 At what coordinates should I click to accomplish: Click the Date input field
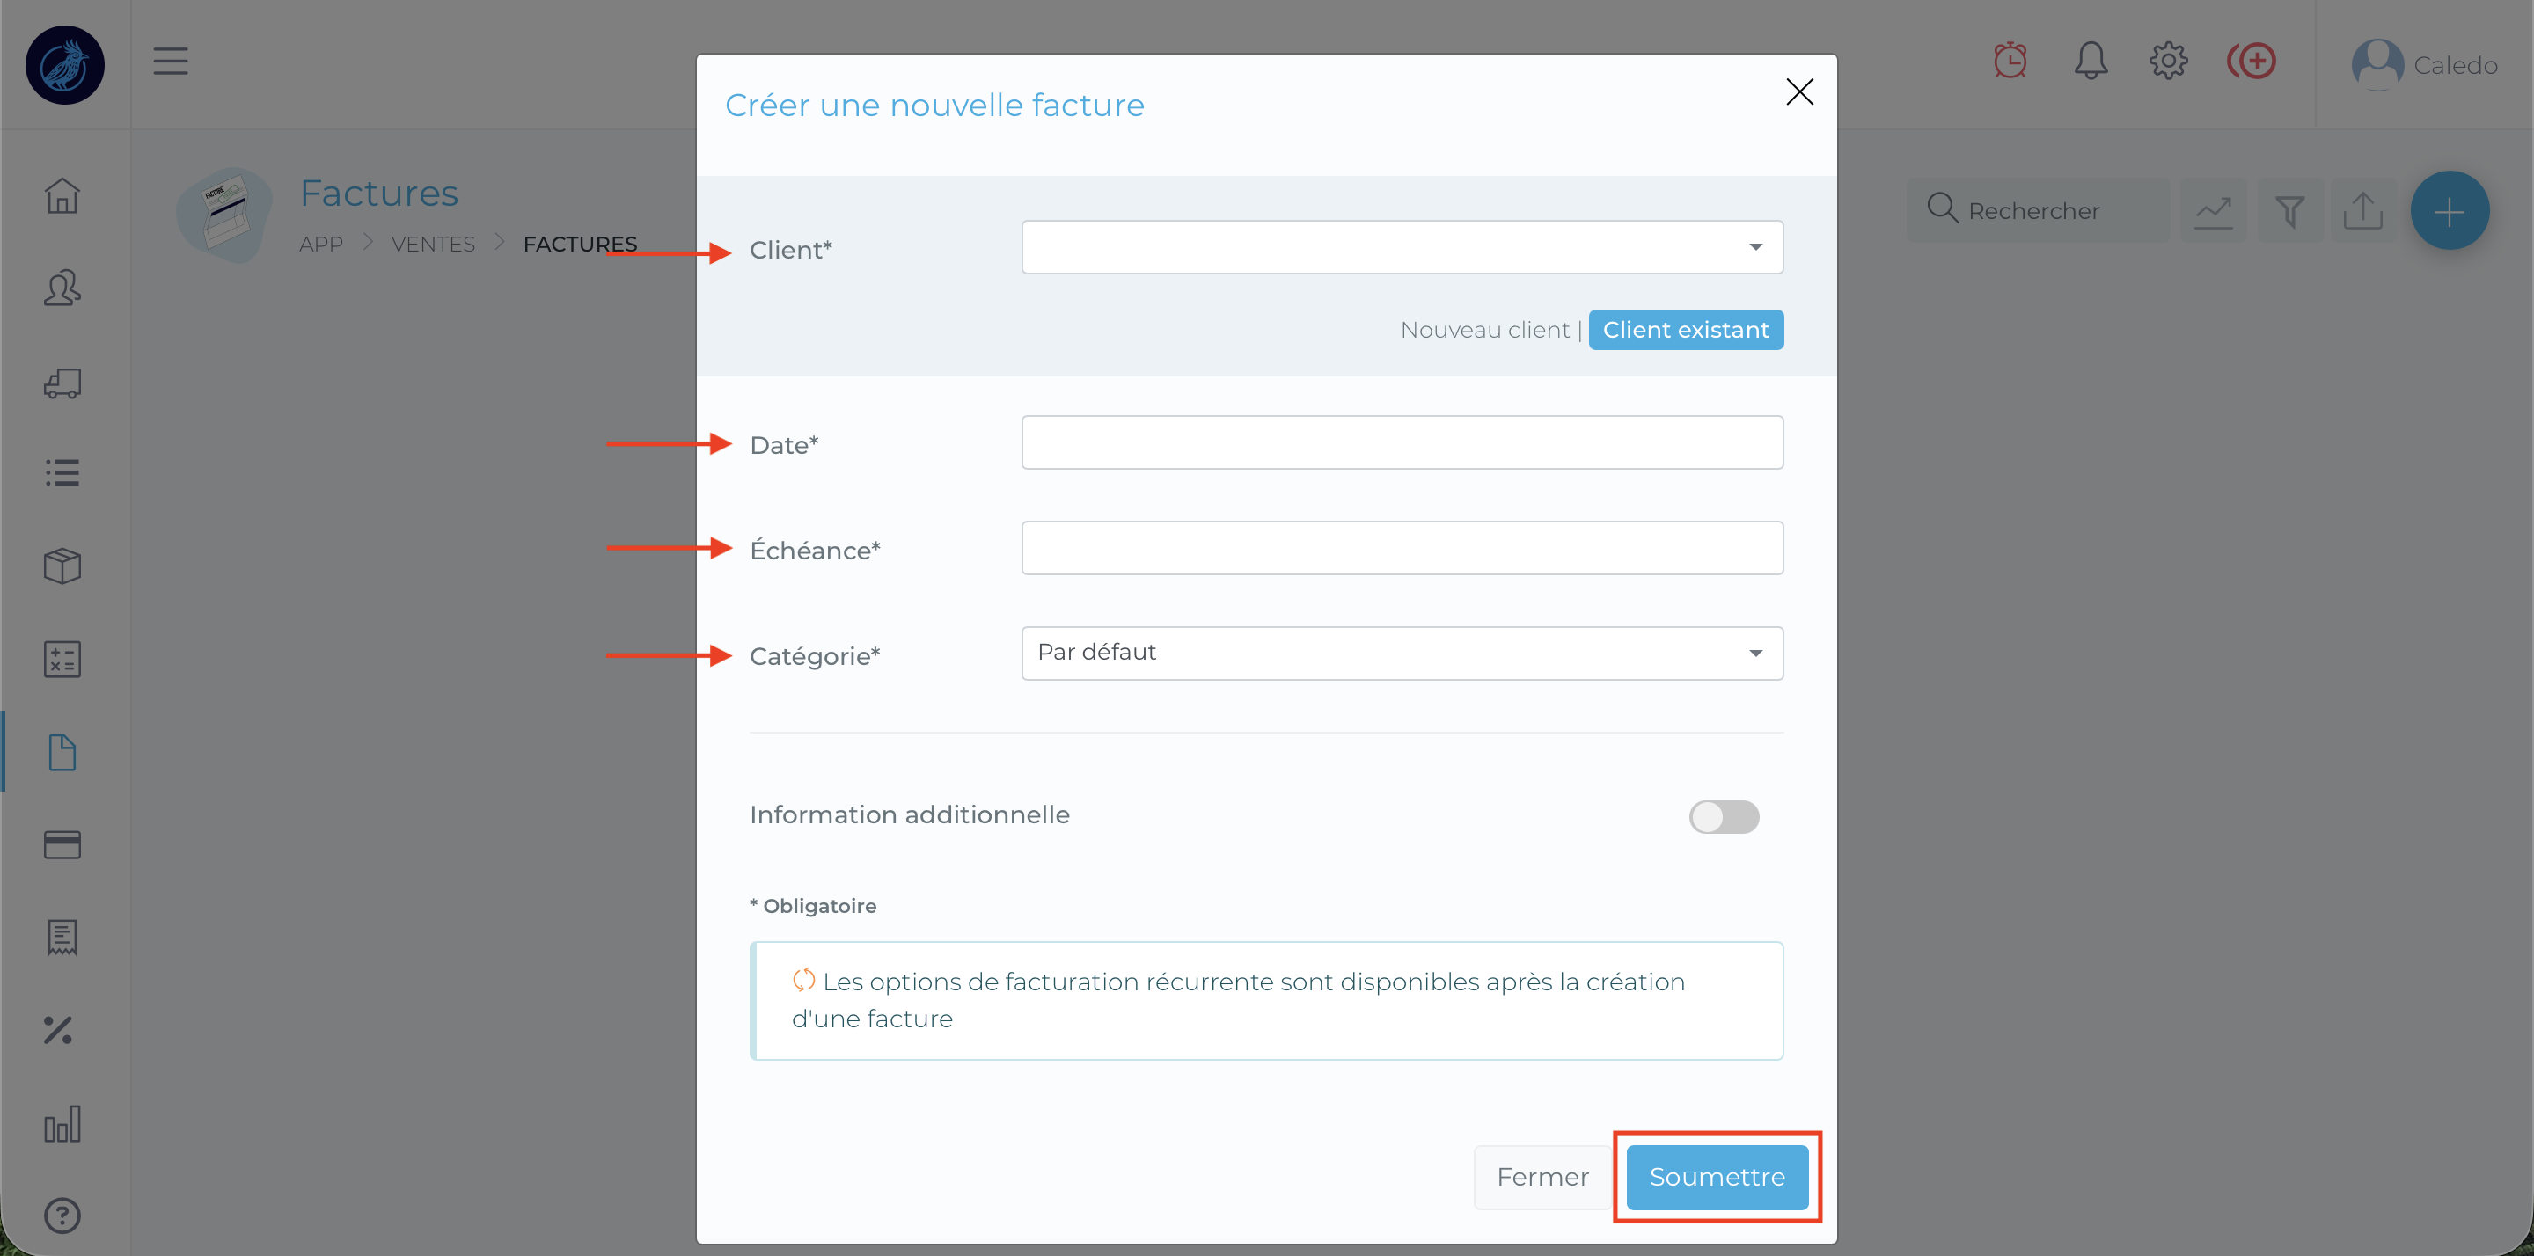(1402, 442)
